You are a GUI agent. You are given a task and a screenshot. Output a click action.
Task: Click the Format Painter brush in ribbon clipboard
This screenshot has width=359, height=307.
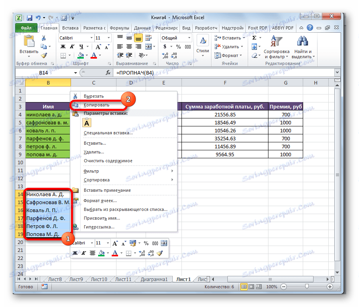pyautogui.click(x=44, y=55)
